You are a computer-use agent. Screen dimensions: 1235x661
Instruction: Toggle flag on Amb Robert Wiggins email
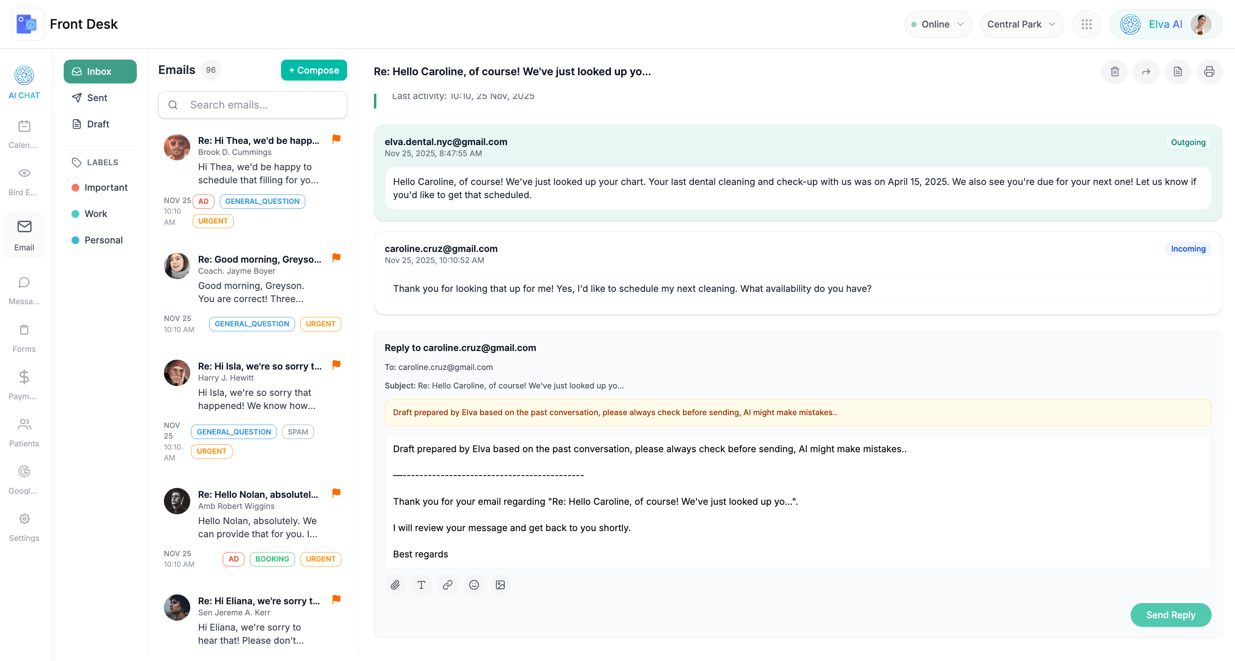click(336, 492)
